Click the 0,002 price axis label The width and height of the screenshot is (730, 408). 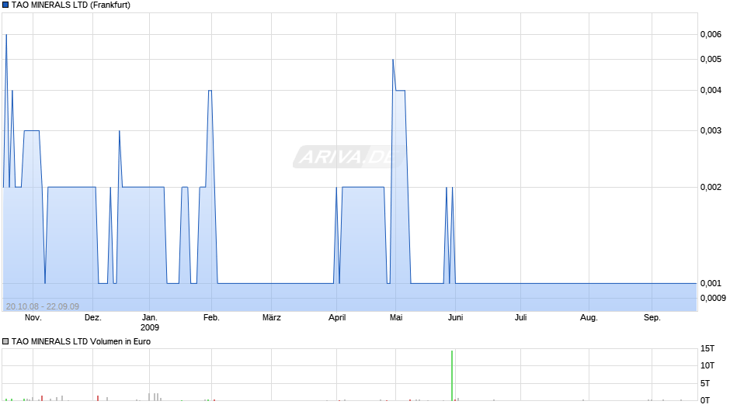click(711, 187)
